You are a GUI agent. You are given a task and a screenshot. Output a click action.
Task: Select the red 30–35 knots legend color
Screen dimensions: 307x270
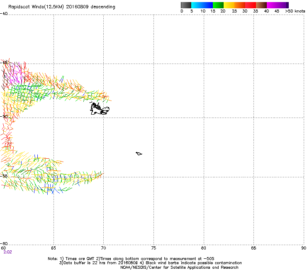(251, 5)
